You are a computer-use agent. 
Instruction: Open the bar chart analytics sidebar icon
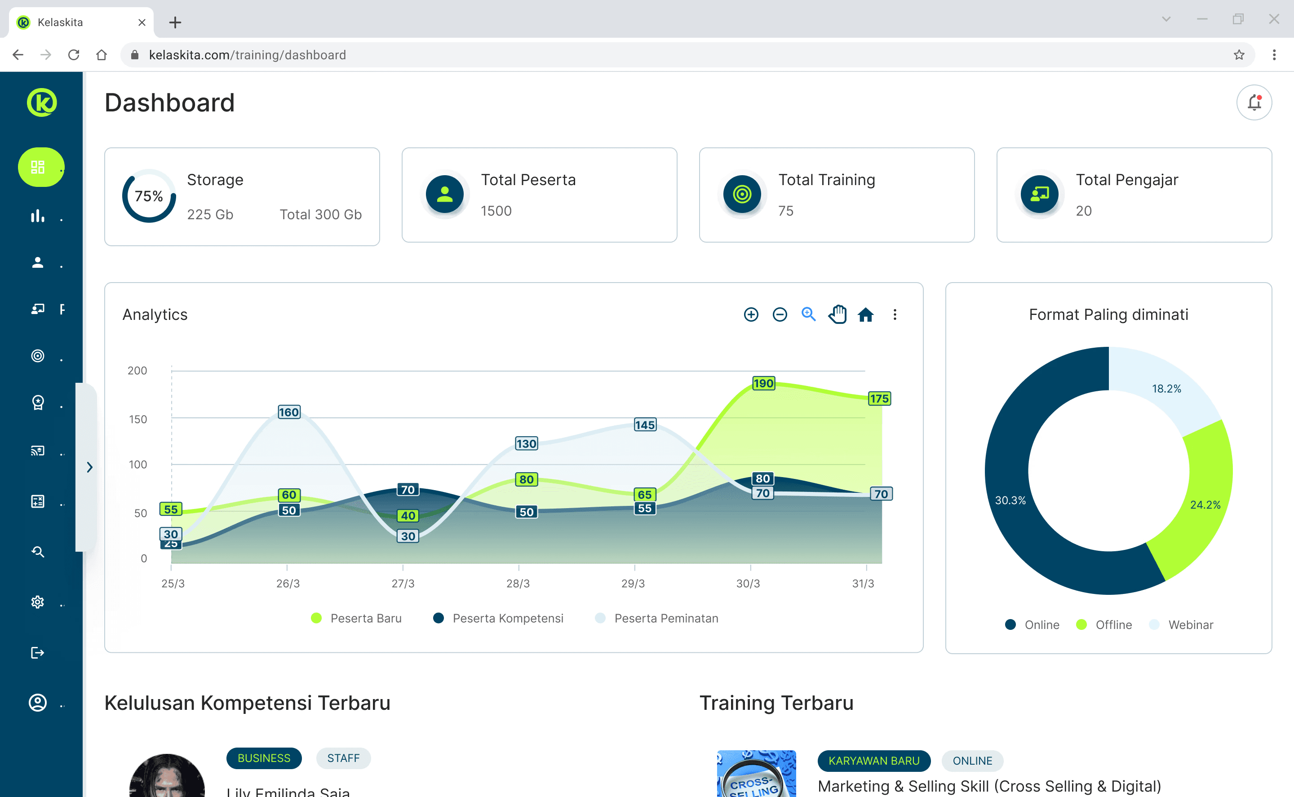tap(37, 216)
